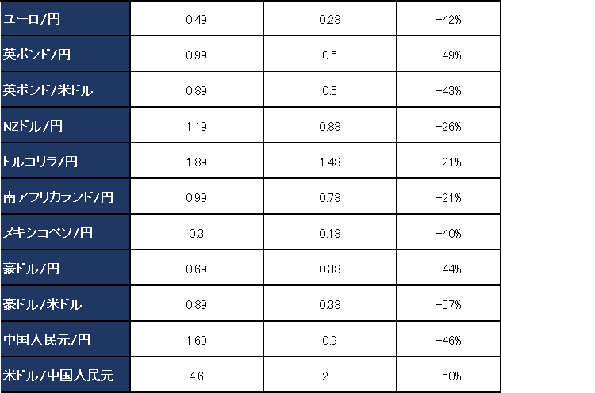
Task: Click the 1.19 value cell
Action: point(195,126)
